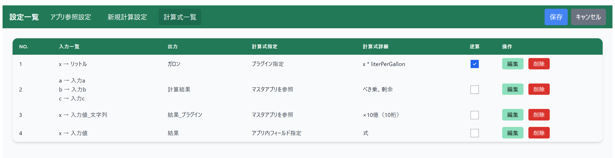The height and width of the screenshot is (158, 615).
Task: Click the blue 保存 button
Action: [556, 17]
